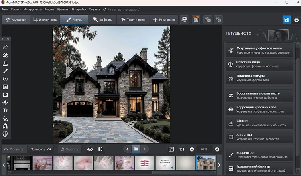This screenshot has width=301, height=176.
Task: Click the zoom in plus button
Action: (x=217, y=149)
